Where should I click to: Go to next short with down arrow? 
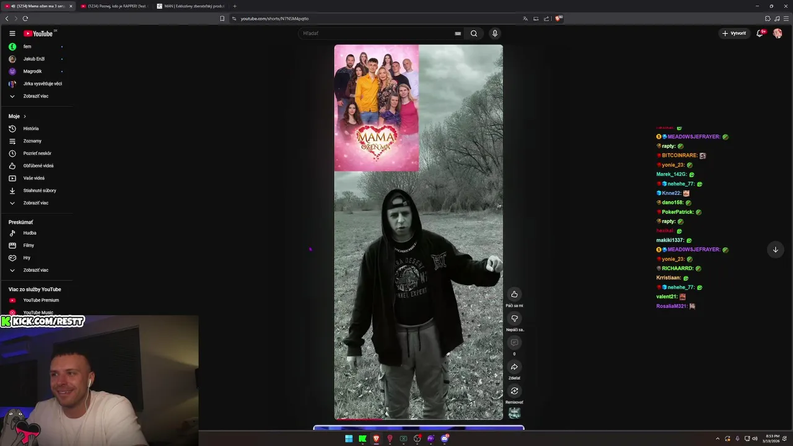[775, 250]
